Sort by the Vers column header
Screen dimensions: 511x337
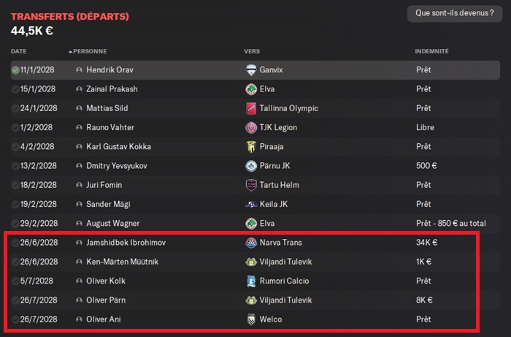pos(252,52)
